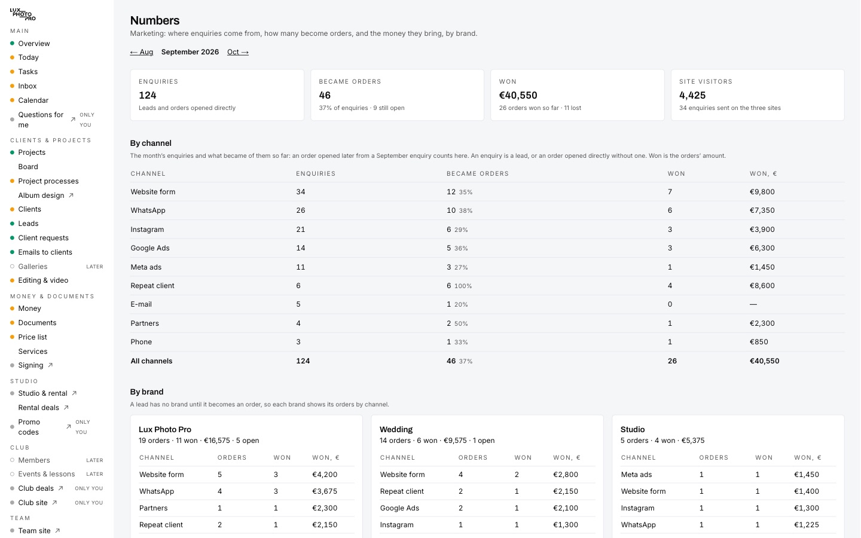Click the arrow icon beside Club deals
Image resolution: width=861 pixels, height=538 pixels.
(x=60, y=488)
